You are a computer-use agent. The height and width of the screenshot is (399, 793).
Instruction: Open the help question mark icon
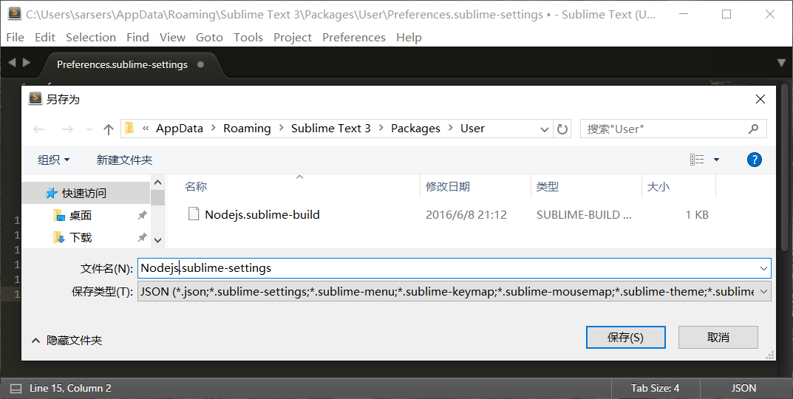754,160
